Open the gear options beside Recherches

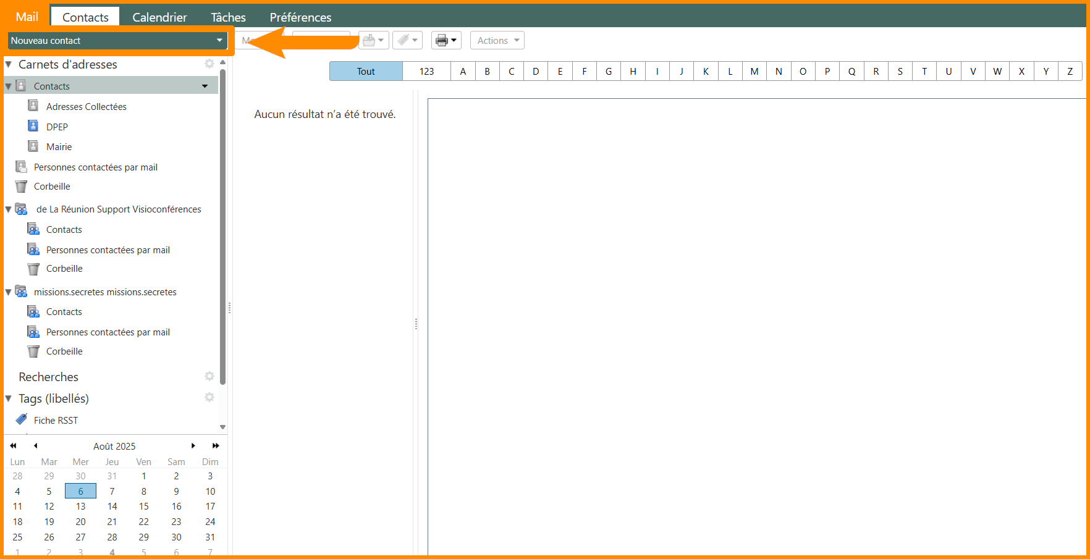209,376
